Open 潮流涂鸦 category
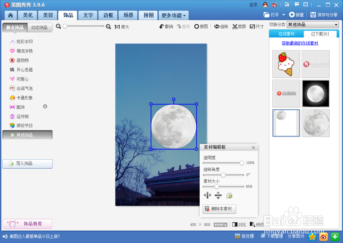Image resolution: width=343 pixels, height=243 pixels. (x=21, y=51)
